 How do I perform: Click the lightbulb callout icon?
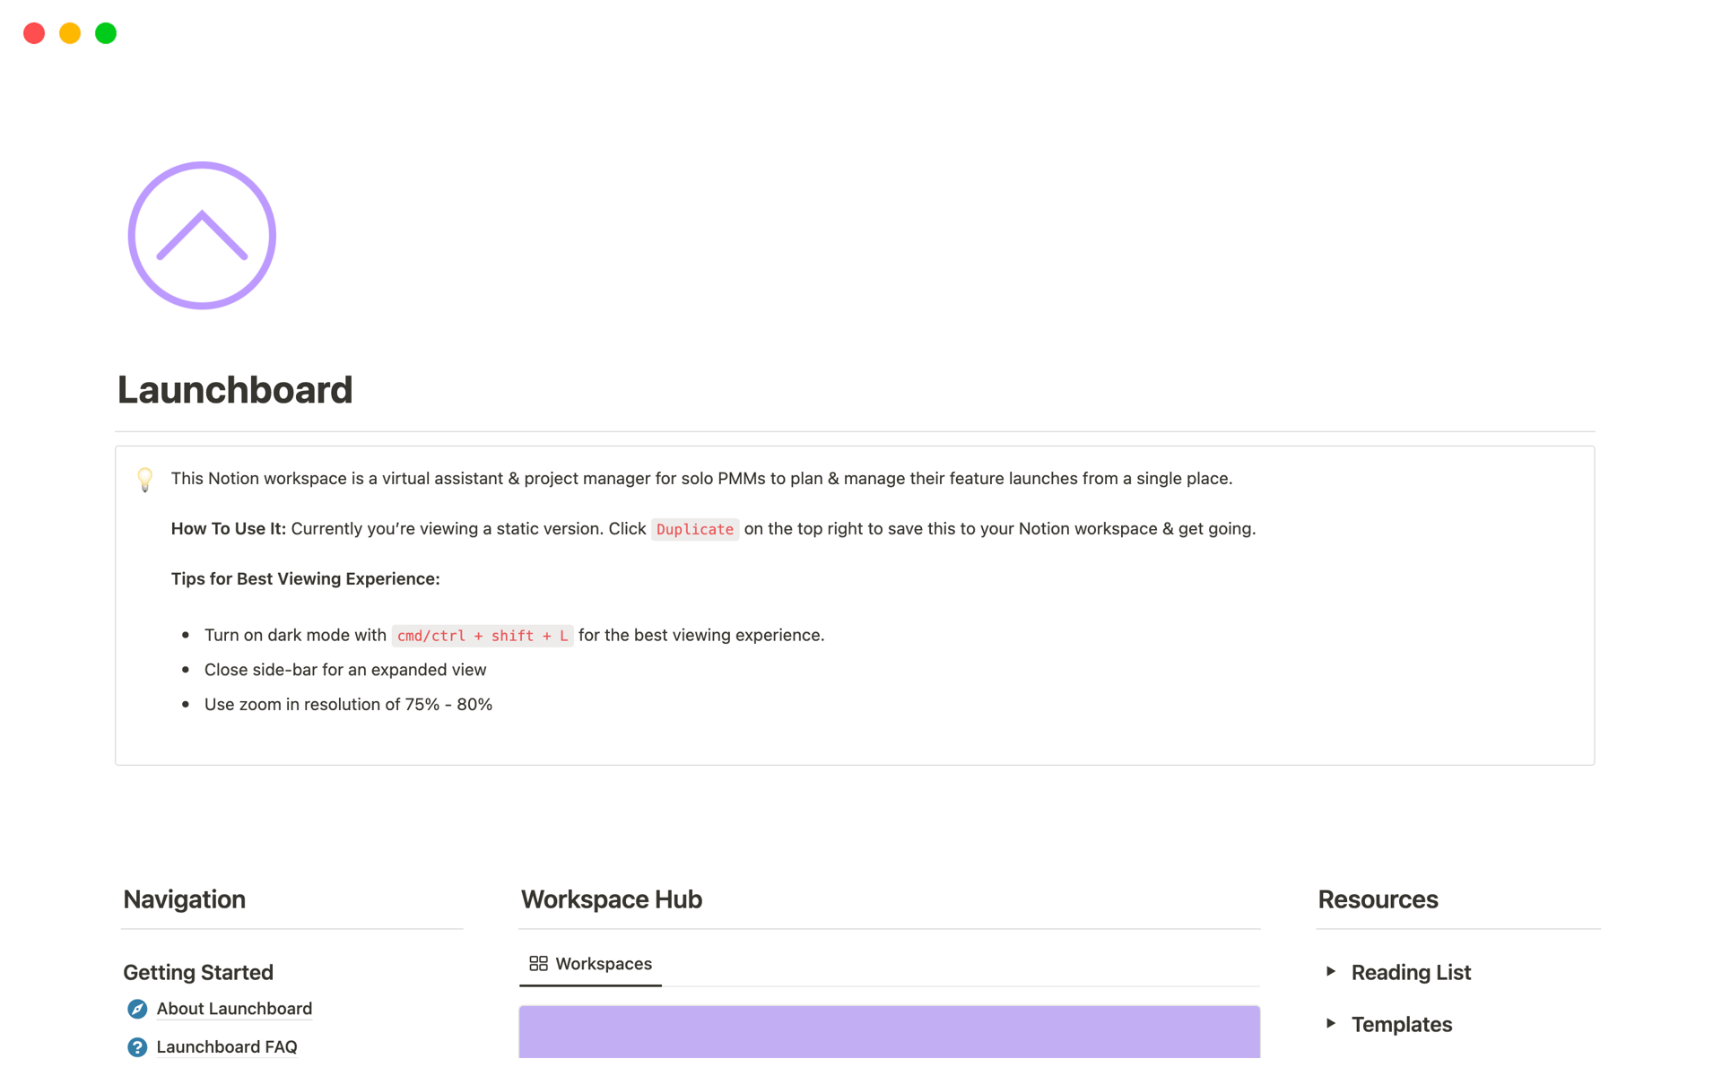pyautogui.click(x=144, y=480)
